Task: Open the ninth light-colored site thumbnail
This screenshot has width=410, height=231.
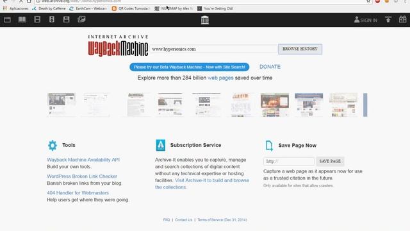Action: coord(343,105)
